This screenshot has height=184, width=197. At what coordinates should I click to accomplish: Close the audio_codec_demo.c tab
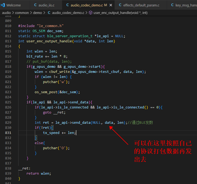[111, 5]
